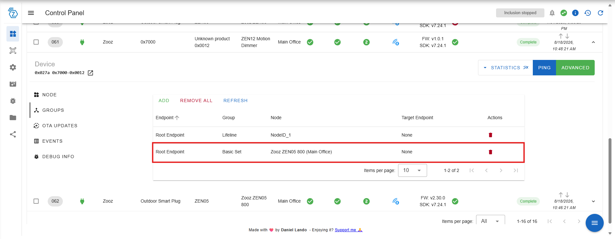Click the vertical page scrollbar

[610, 180]
